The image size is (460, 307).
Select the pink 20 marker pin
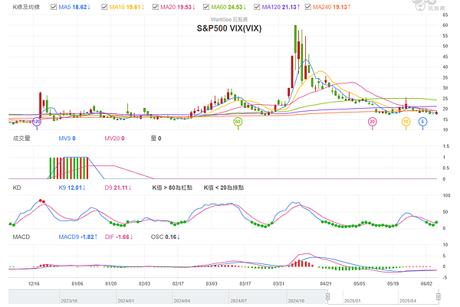coord(373,122)
